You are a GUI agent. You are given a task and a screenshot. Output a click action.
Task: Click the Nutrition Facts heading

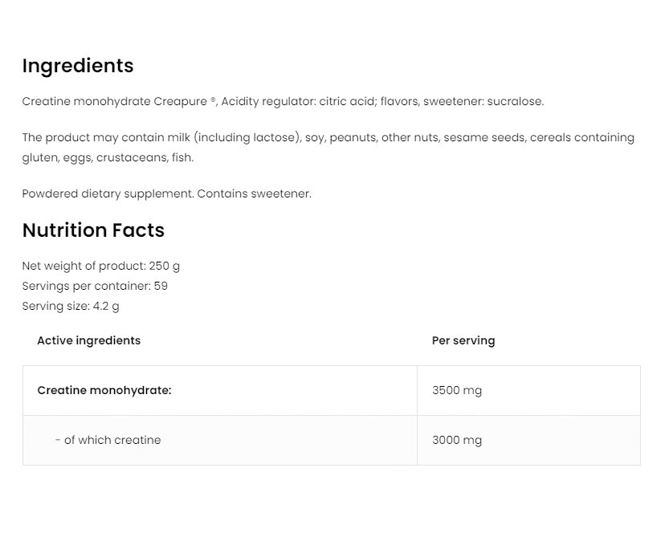(93, 230)
